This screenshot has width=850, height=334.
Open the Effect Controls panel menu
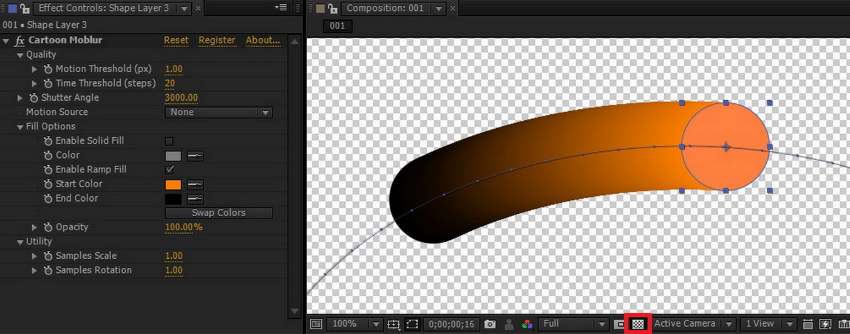click(280, 8)
